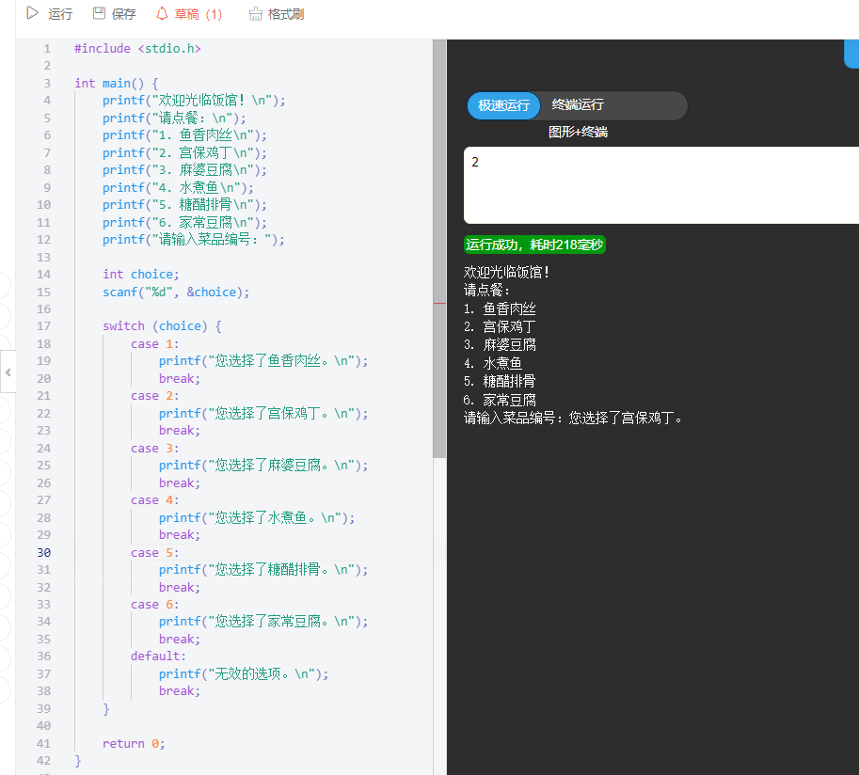Image resolution: width=859 pixels, height=775 pixels.
Task: Click the #include <stdio.h> line
Action: click(137, 48)
